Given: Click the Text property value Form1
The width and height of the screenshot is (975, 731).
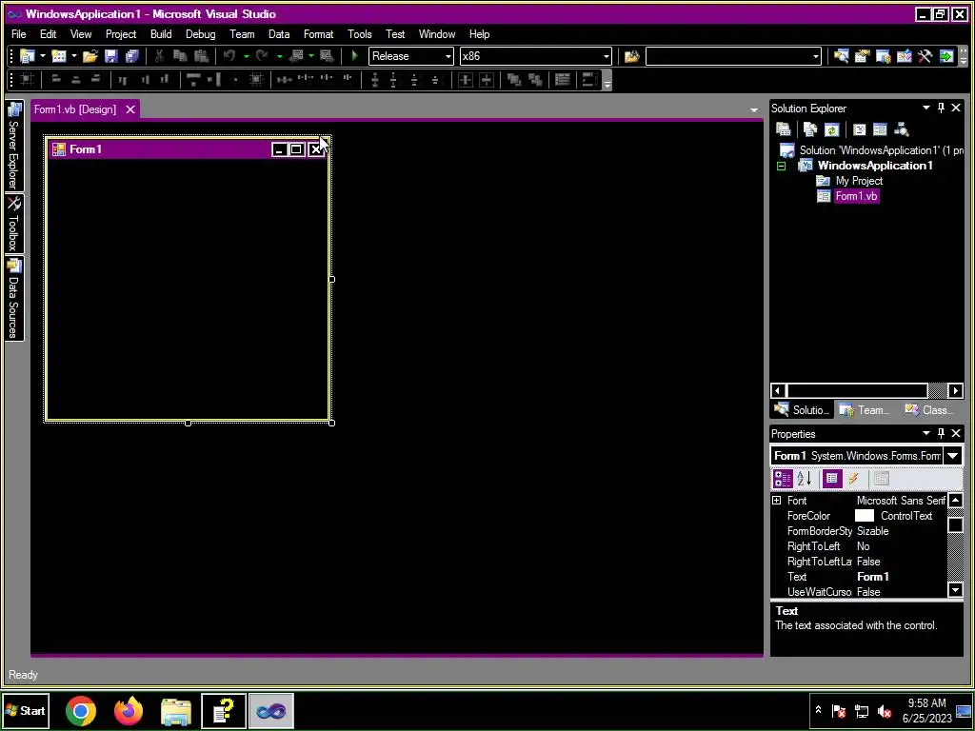Looking at the screenshot, I should (873, 577).
